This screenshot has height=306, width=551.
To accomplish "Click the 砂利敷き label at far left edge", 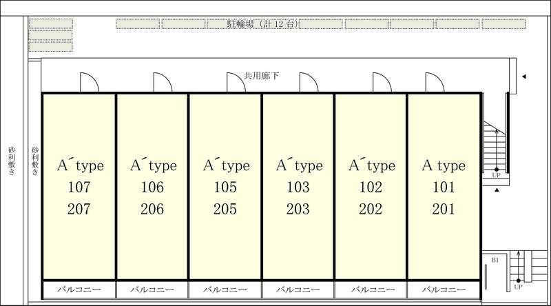I will [12, 161].
